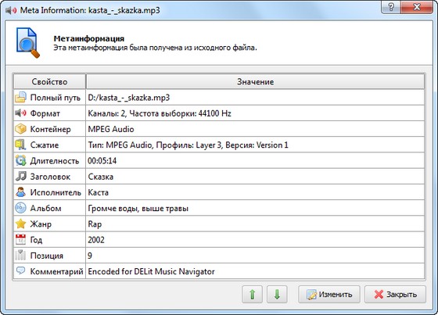Click the Изменить edit button
The image size is (438, 315).
tap(329, 295)
